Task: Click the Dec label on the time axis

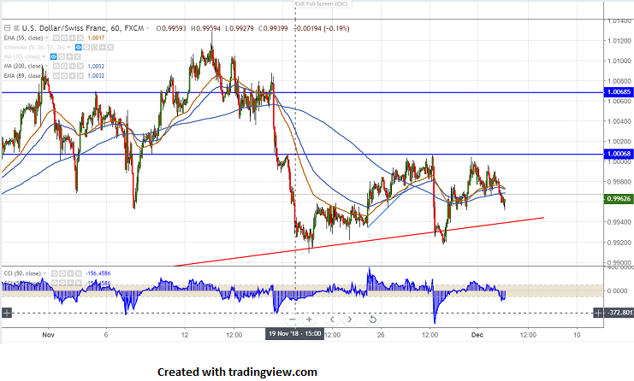Action: (x=477, y=335)
